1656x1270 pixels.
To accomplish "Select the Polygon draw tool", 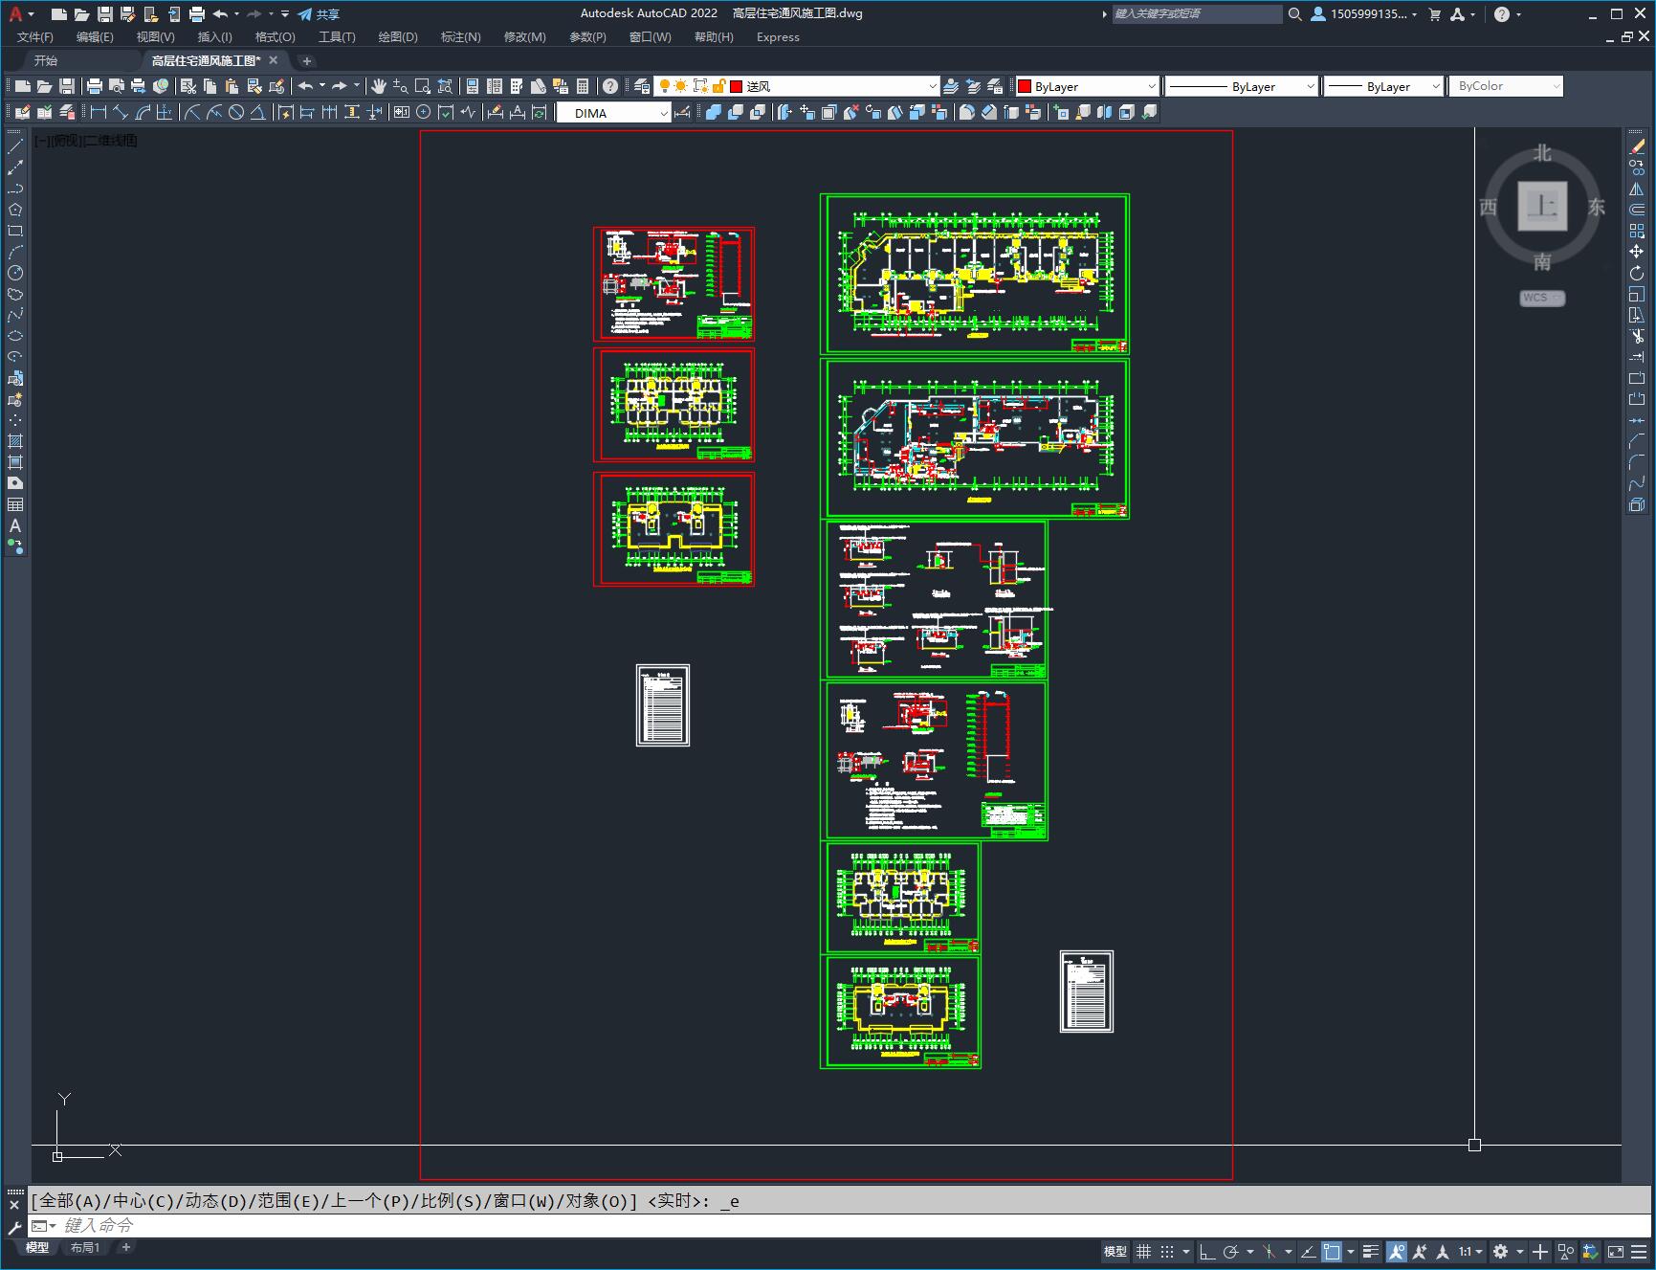I will pos(15,210).
